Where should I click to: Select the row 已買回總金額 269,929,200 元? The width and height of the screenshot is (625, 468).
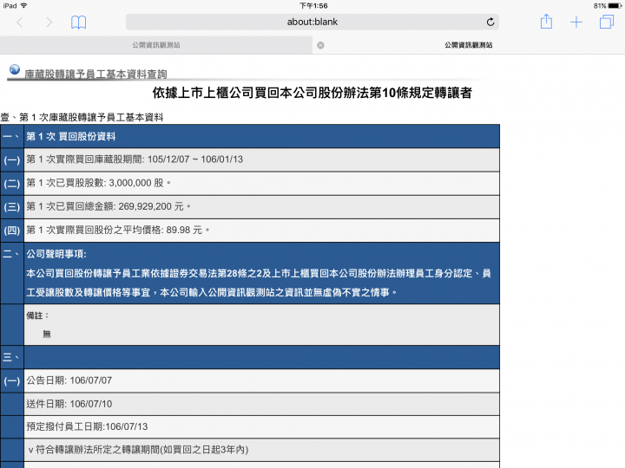pyautogui.click(x=261, y=206)
